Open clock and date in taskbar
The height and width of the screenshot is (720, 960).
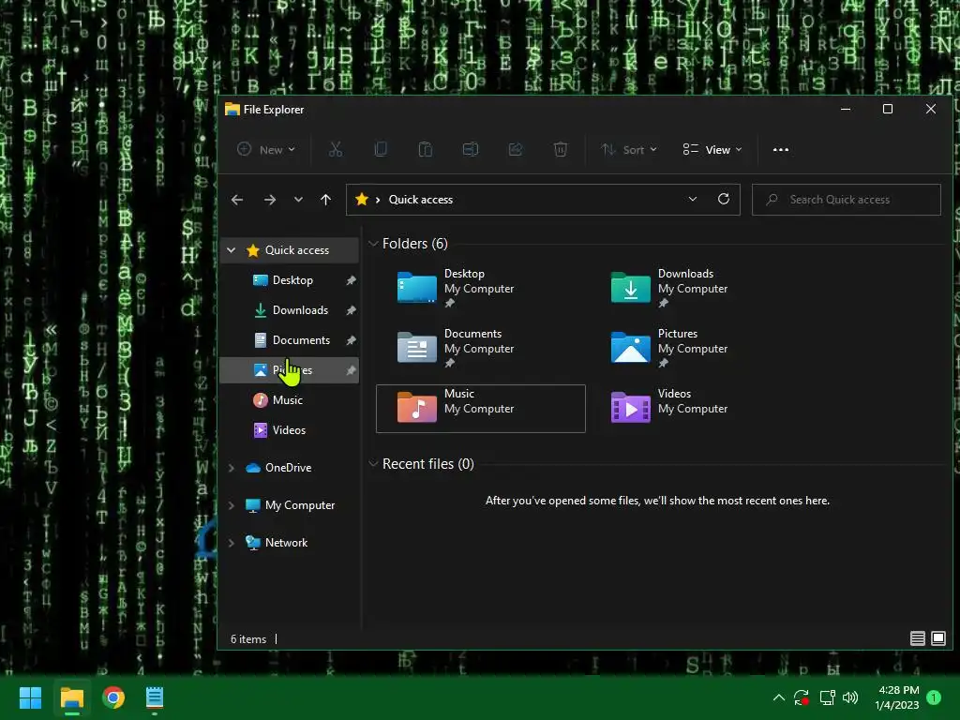tap(897, 697)
